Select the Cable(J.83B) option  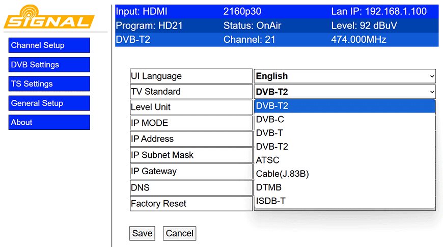(345, 174)
